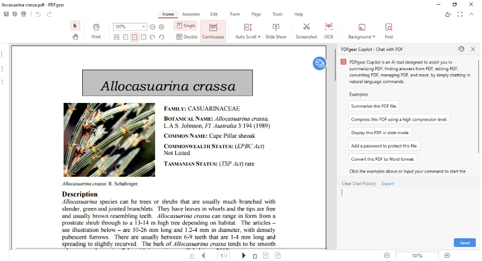This screenshot has height=261, width=482.
Task: Switch to Double page view
Action: coord(187,37)
